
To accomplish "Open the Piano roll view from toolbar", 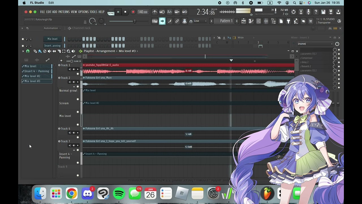I will [x=251, y=21].
